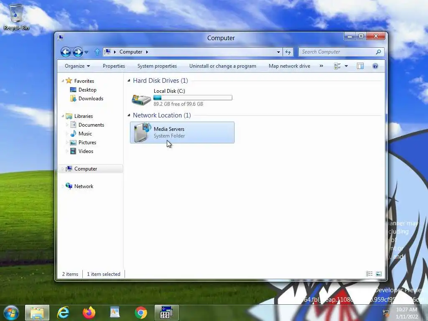Click Properties in the command bar

pos(114,66)
